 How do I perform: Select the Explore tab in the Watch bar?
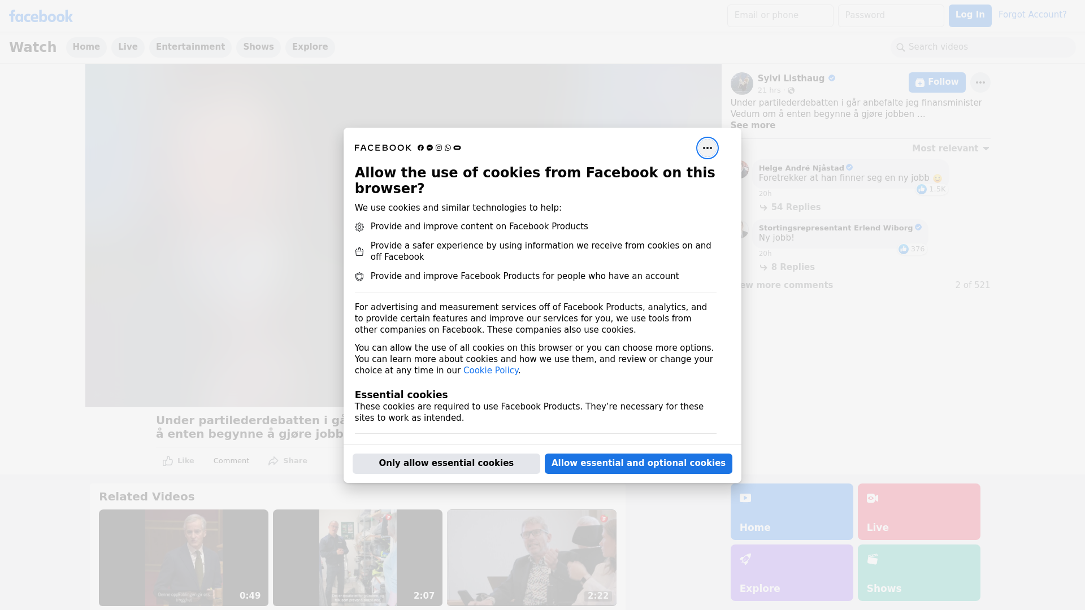pos(310,47)
